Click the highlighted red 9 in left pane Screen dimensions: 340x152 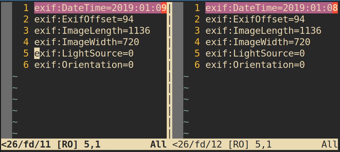tap(164, 8)
